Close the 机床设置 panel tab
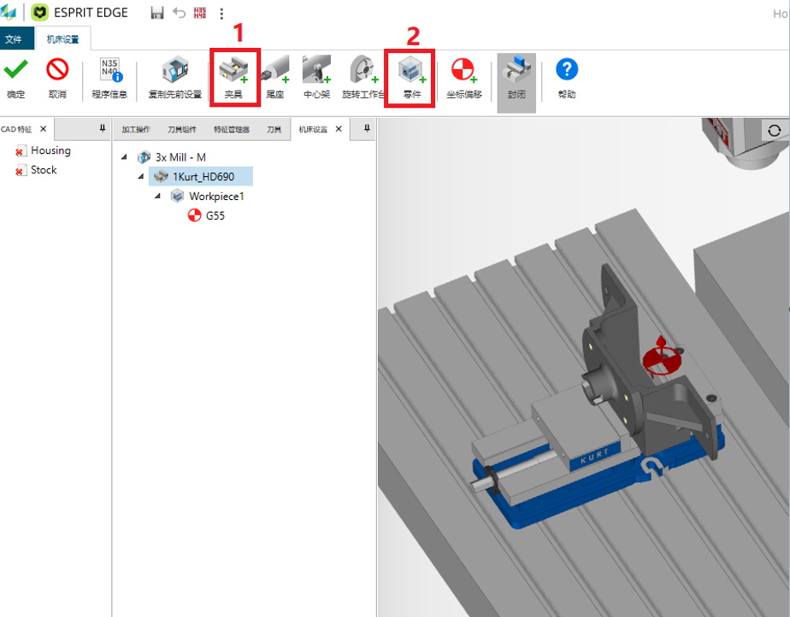790x617 pixels. click(339, 129)
